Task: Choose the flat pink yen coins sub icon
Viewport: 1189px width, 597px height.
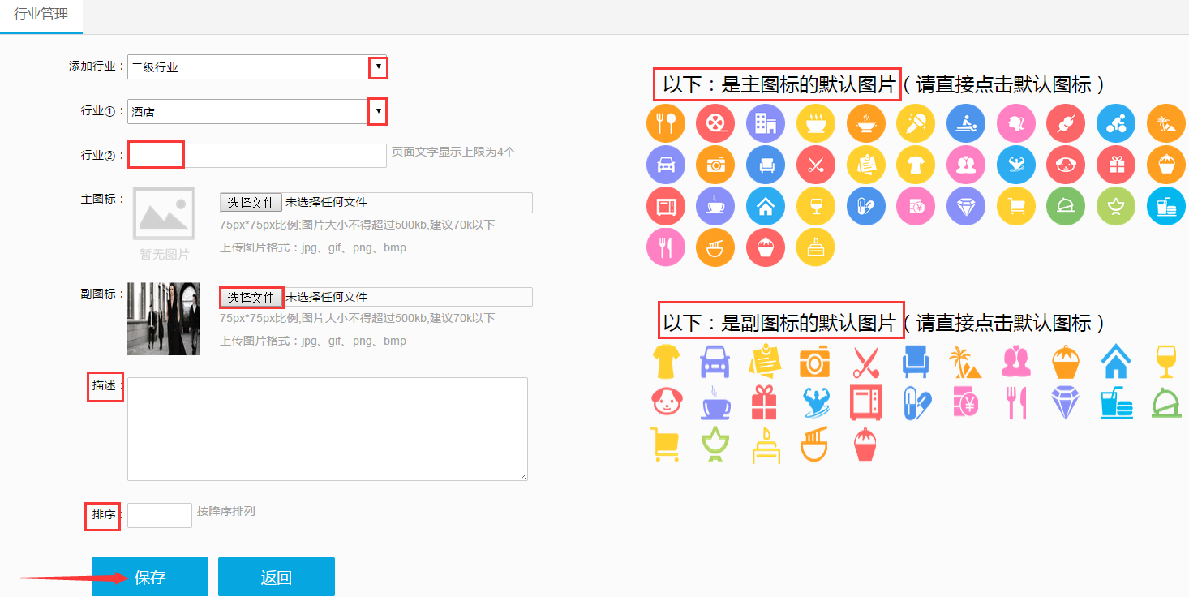Action: pos(965,403)
